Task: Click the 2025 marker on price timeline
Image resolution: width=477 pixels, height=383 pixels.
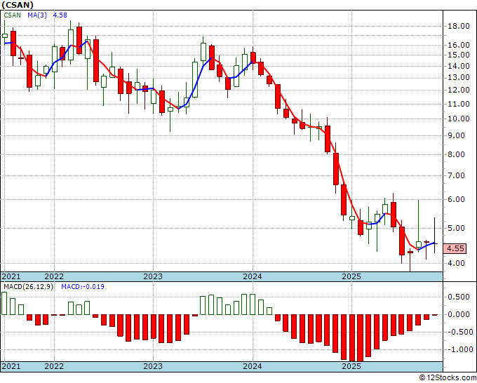Action: pos(351,276)
